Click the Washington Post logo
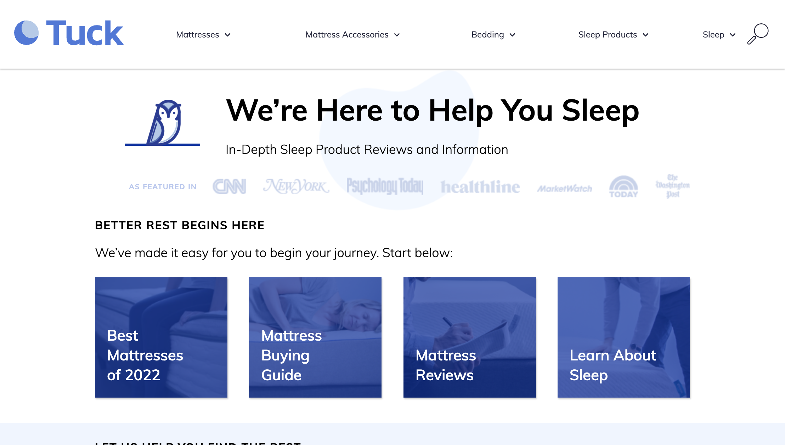The image size is (785, 445). (672, 186)
